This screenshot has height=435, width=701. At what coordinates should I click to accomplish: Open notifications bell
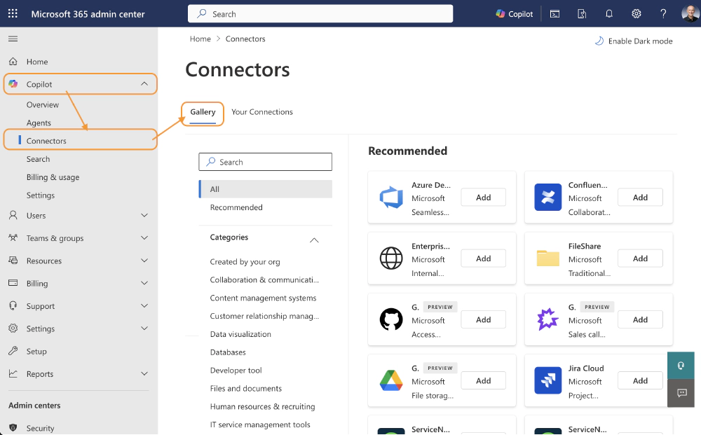point(609,14)
